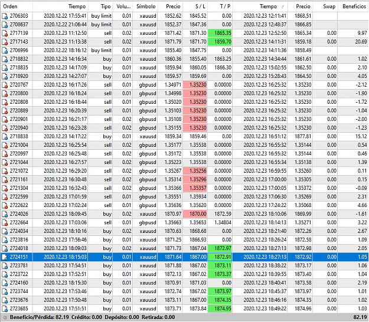
Task: Click profit value 15.12
Action: click(x=361, y=137)
